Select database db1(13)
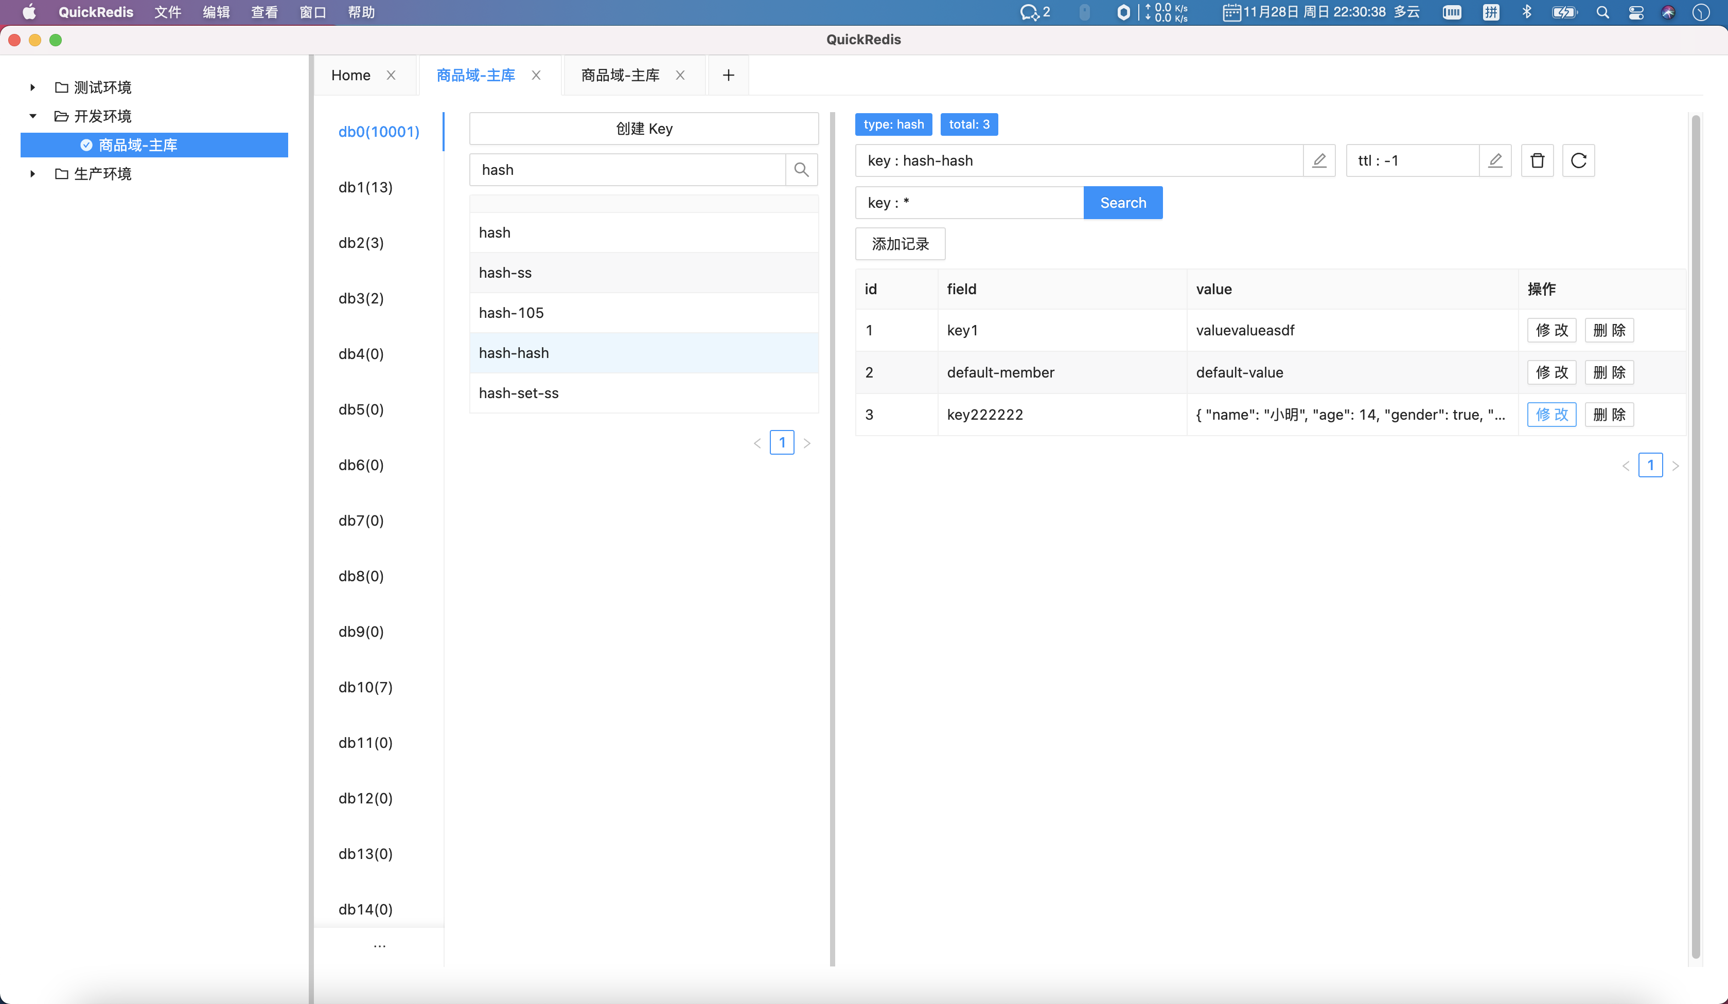The height and width of the screenshot is (1004, 1728). click(365, 187)
